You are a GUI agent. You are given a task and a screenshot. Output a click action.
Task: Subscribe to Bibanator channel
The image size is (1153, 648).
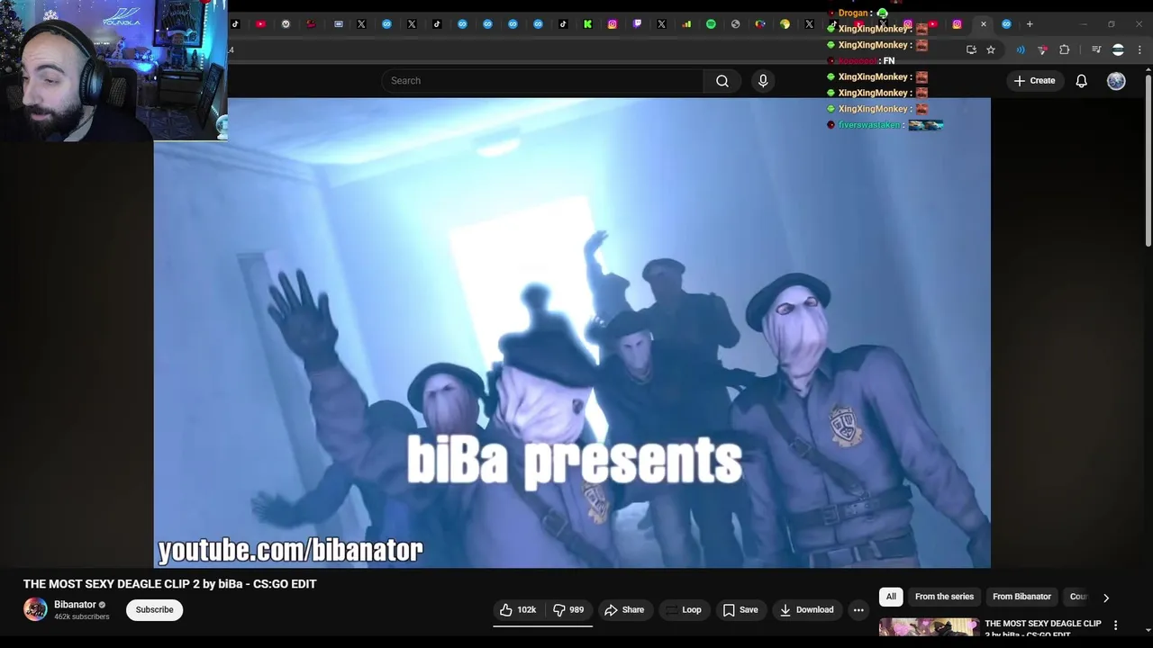154,610
